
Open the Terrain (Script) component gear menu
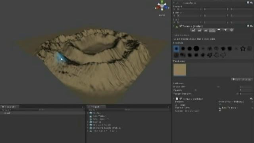251,26
